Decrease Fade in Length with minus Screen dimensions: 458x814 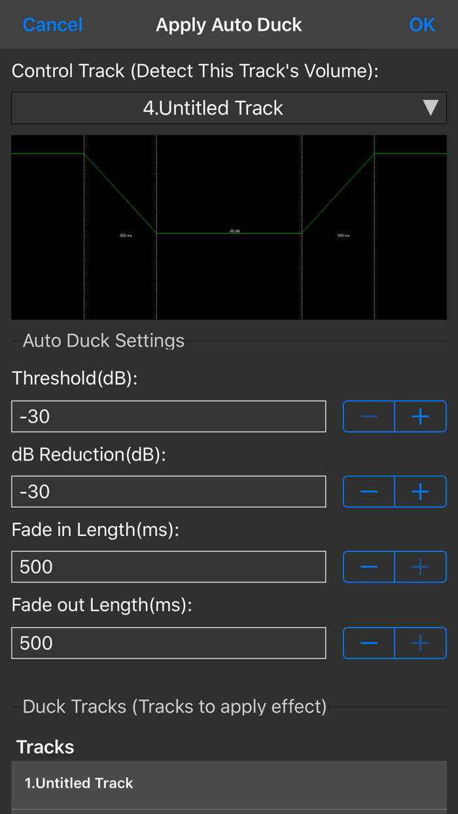(x=369, y=567)
